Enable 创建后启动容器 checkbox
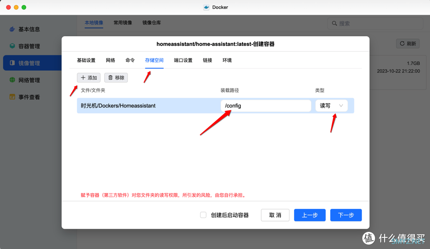Viewport: 430px width, 249px height. click(203, 215)
